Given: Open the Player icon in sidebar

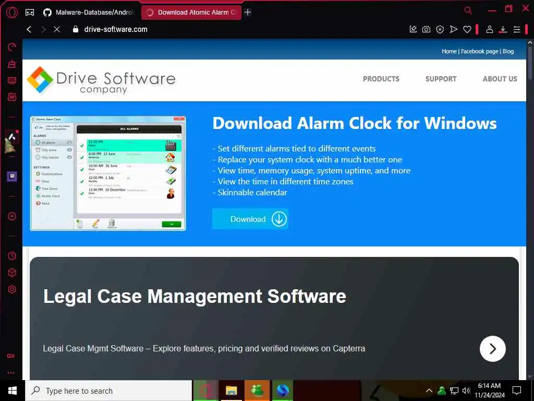Looking at the screenshot, I should pos(12,216).
